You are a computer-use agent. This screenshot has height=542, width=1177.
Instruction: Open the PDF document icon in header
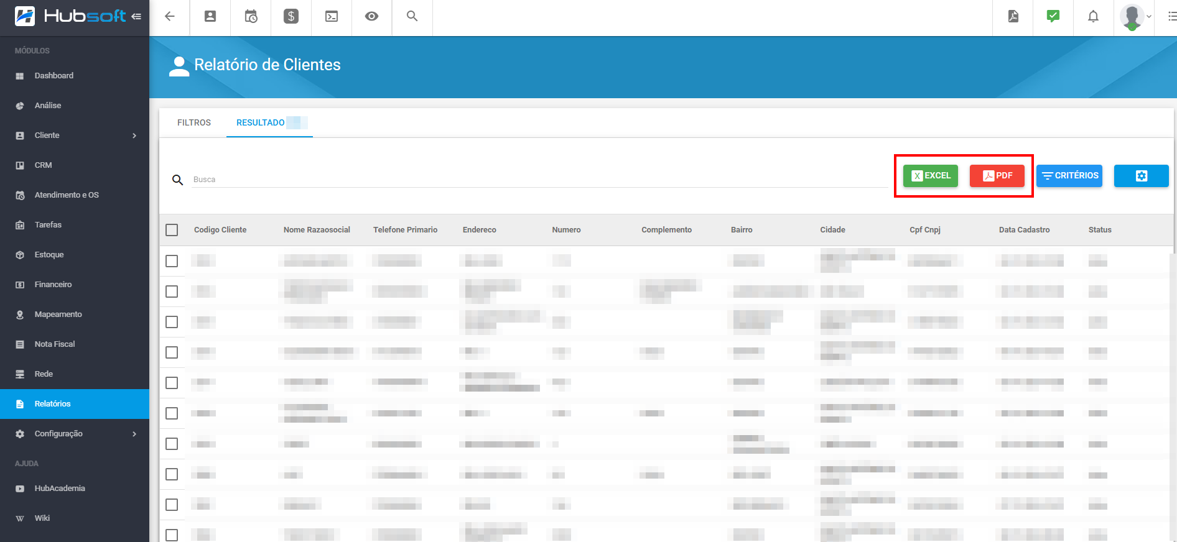click(1013, 17)
